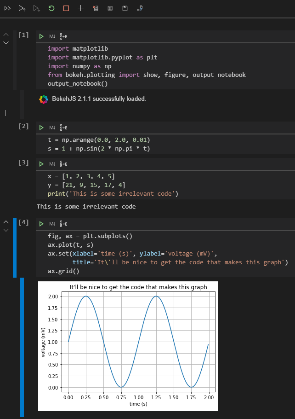Select execution count [1] label

[x=23, y=35]
